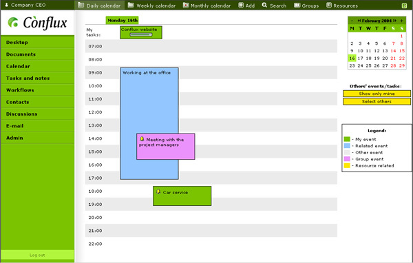Click the Conflux website task progress bar
The image size is (413, 263).
coord(141,34)
